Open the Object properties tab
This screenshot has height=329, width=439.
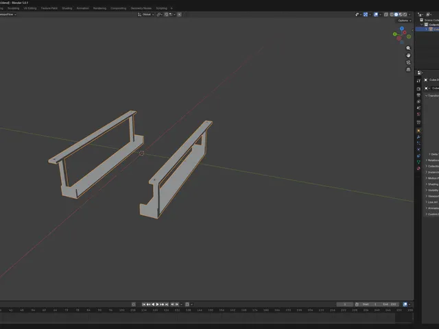(418, 131)
